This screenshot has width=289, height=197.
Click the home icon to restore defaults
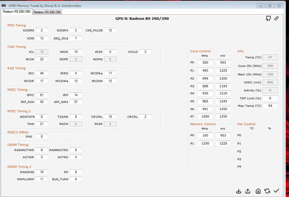258,191
